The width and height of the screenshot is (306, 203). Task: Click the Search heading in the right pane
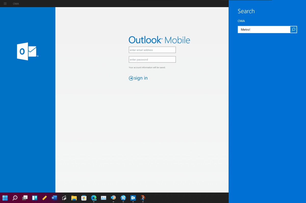[246, 11]
